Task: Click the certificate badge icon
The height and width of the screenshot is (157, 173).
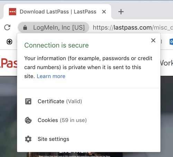Action: tap(28, 102)
